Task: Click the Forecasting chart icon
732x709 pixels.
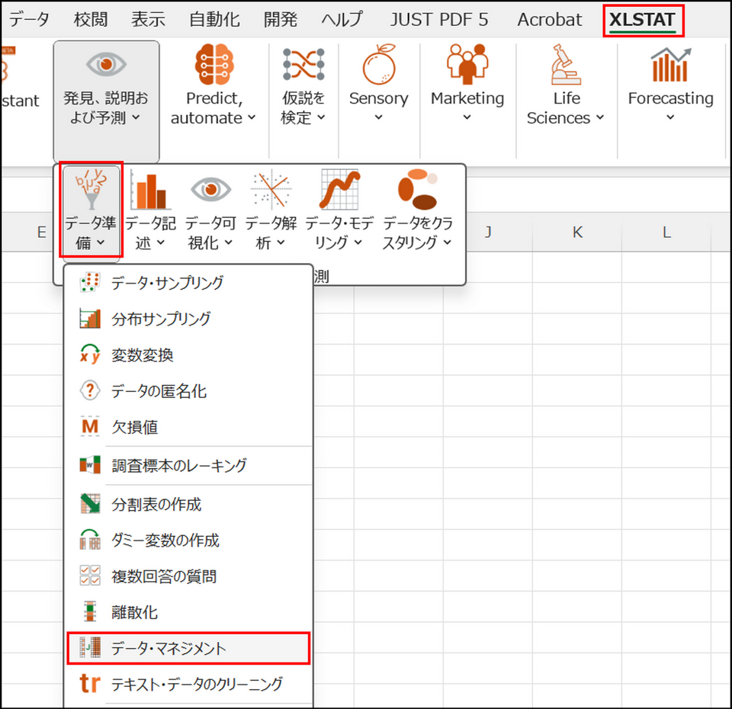Action: click(671, 64)
